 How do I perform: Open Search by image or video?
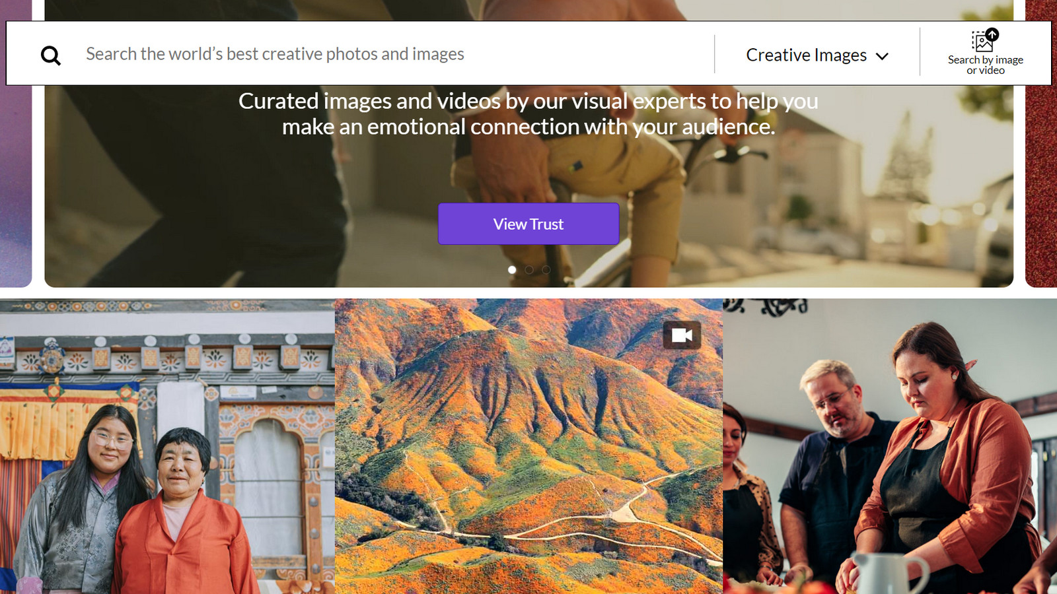pyautogui.click(x=985, y=53)
